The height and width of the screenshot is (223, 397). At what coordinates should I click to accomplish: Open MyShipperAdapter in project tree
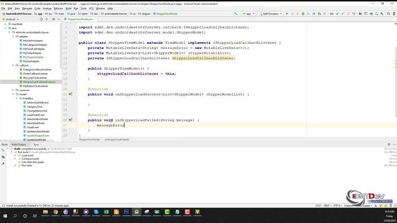click(x=33, y=57)
